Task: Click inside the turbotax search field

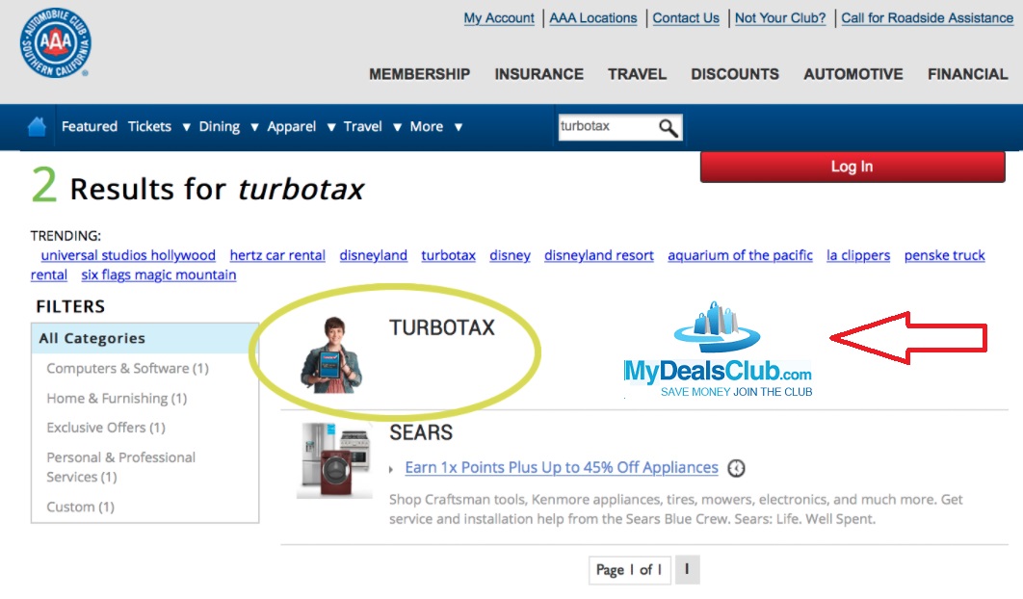Action: [x=607, y=126]
